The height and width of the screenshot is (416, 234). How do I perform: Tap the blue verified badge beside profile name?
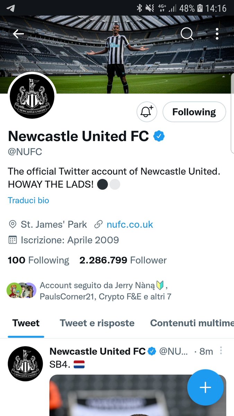(159, 136)
